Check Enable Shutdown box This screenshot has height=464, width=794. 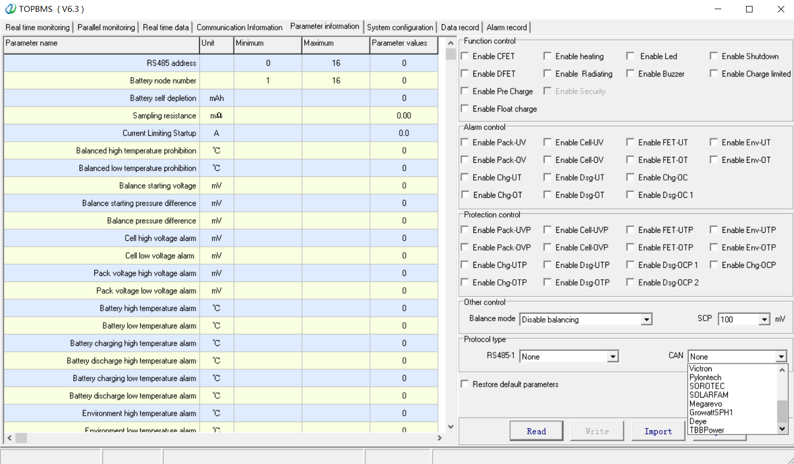coord(714,56)
